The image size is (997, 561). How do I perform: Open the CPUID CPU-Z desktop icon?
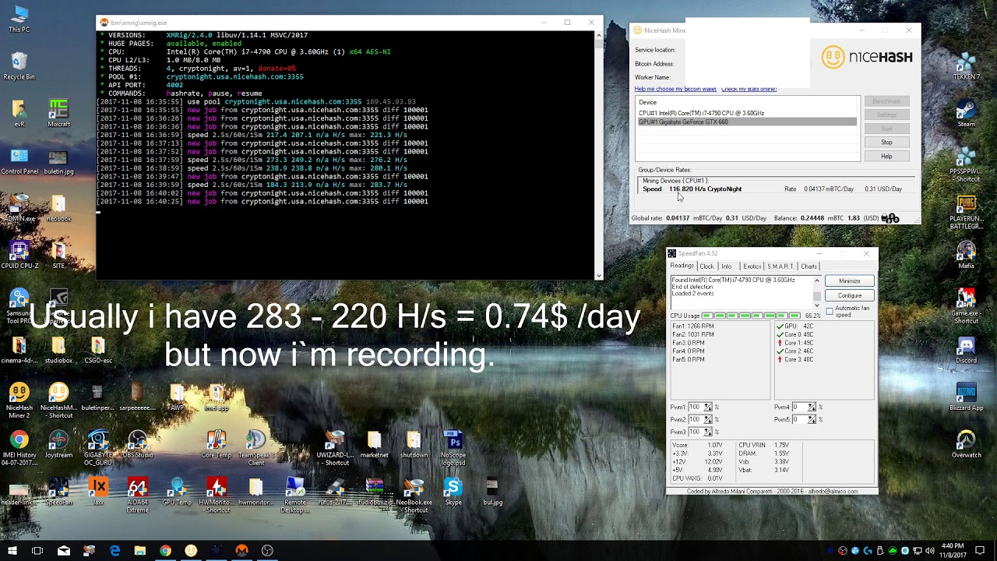[19, 256]
